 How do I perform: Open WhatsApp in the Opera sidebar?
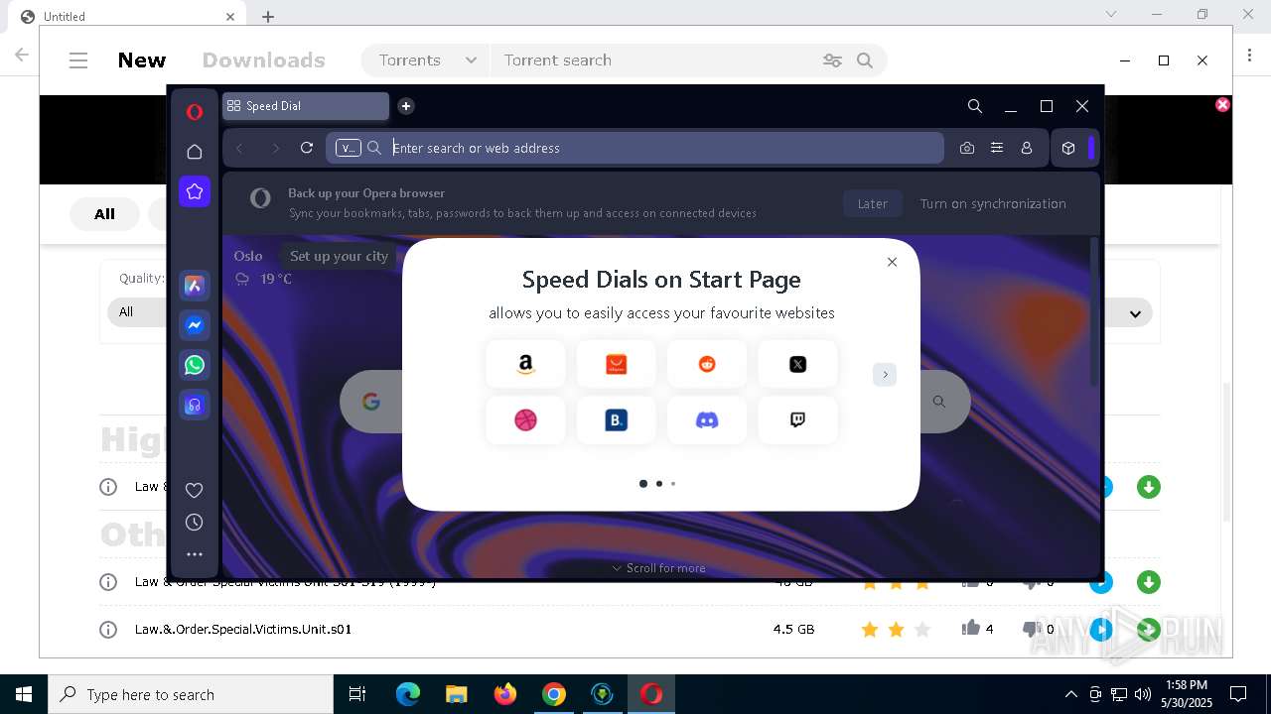195,365
